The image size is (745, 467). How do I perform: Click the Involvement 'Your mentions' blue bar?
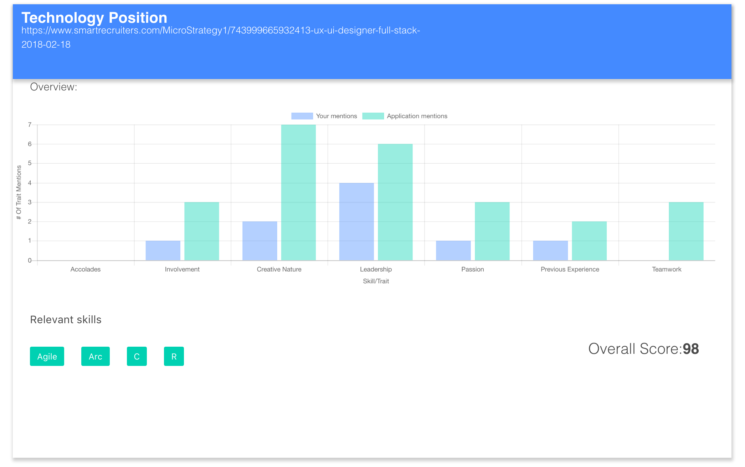163,251
